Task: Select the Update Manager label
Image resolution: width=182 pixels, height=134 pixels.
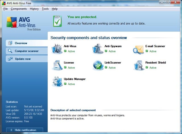Action: point(75,79)
